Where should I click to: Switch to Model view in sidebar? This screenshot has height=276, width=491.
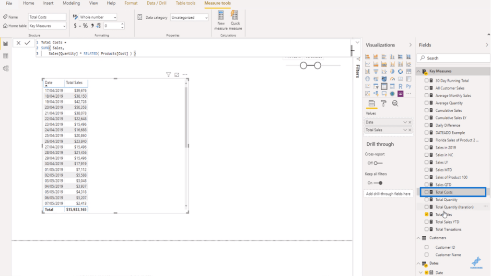click(x=6, y=68)
